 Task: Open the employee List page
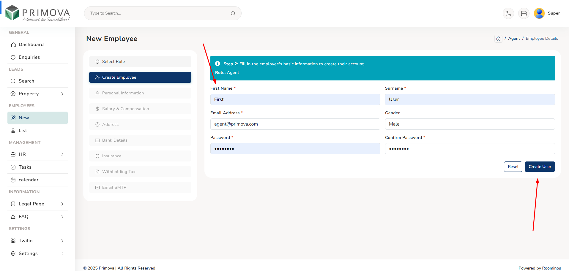pyautogui.click(x=23, y=131)
